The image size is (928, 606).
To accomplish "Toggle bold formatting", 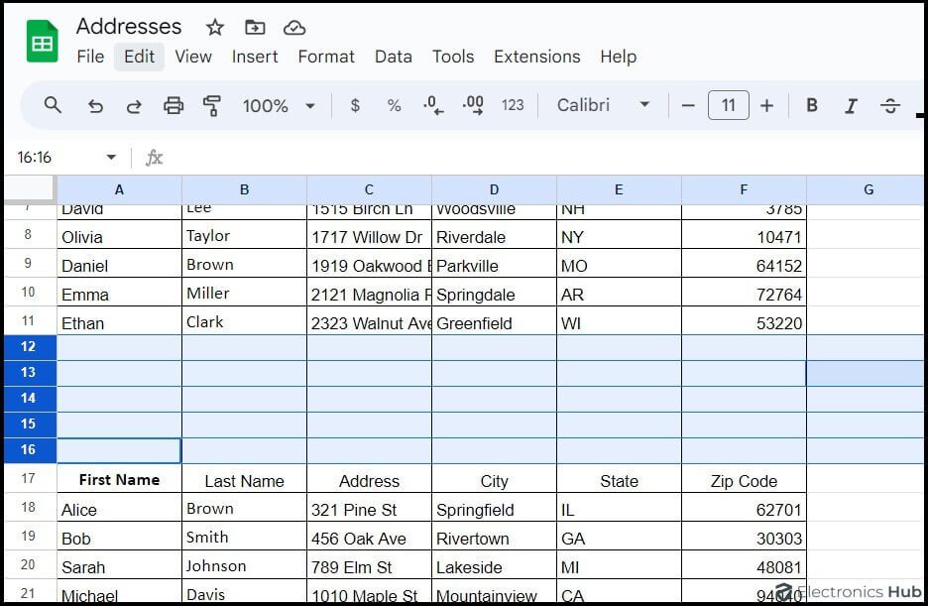I will [811, 104].
